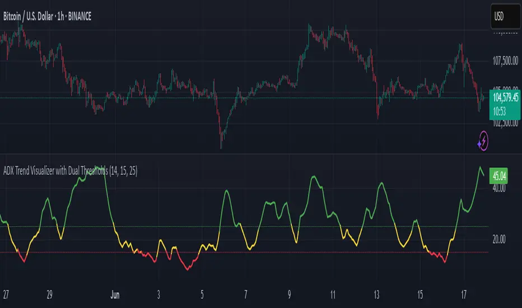Click the 29 date on the time axis
522x308 pixels.
coord(49,295)
